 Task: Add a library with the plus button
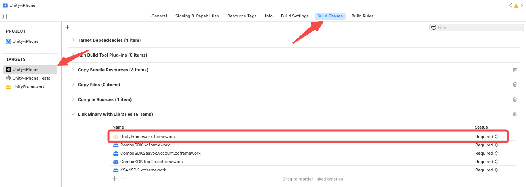[115, 179]
